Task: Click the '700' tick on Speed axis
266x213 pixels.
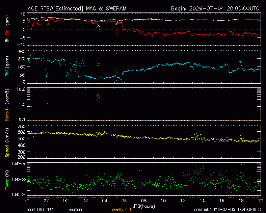Action: click(22, 127)
